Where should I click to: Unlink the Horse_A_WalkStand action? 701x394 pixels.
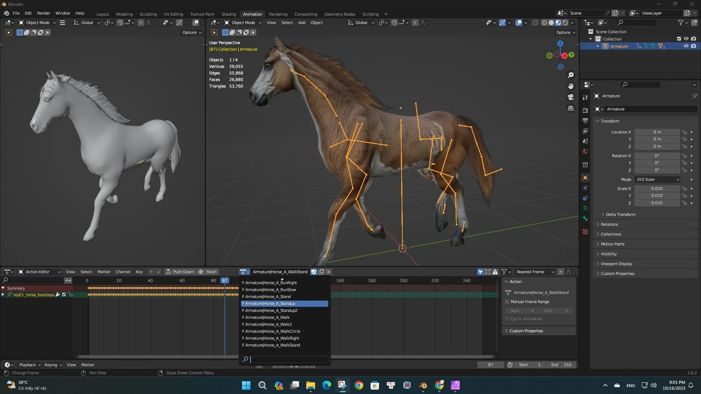(x=329, y=272)
